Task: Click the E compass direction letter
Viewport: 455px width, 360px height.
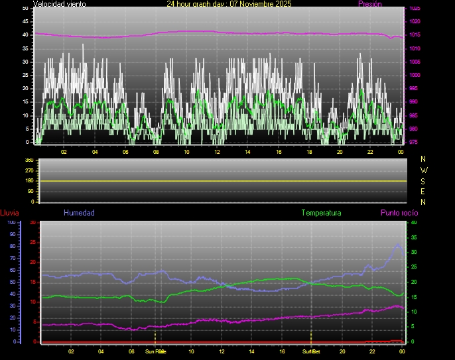Action: pos(424,191)
